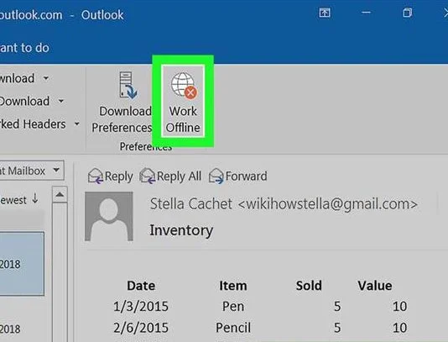Click the Inventory subject line
The image size is (448, 342).
181,230
